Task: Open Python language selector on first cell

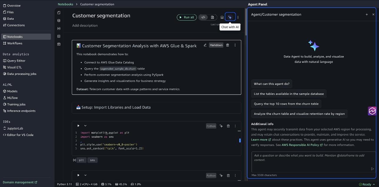Action: [x=211, y=126]
